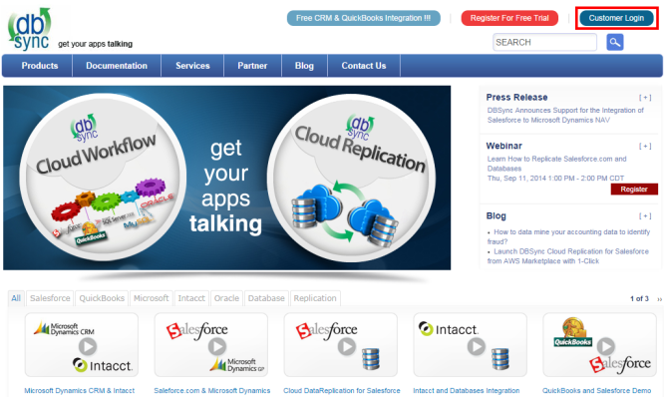Play the Microsoft Dynamics CRM & Intacct video
Image resolution: width=664 pixels, height=397 pixels.
coord(88,346)
